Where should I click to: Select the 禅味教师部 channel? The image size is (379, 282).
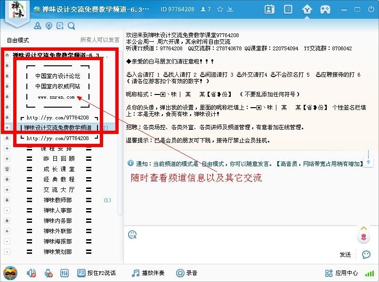point(59,200)
